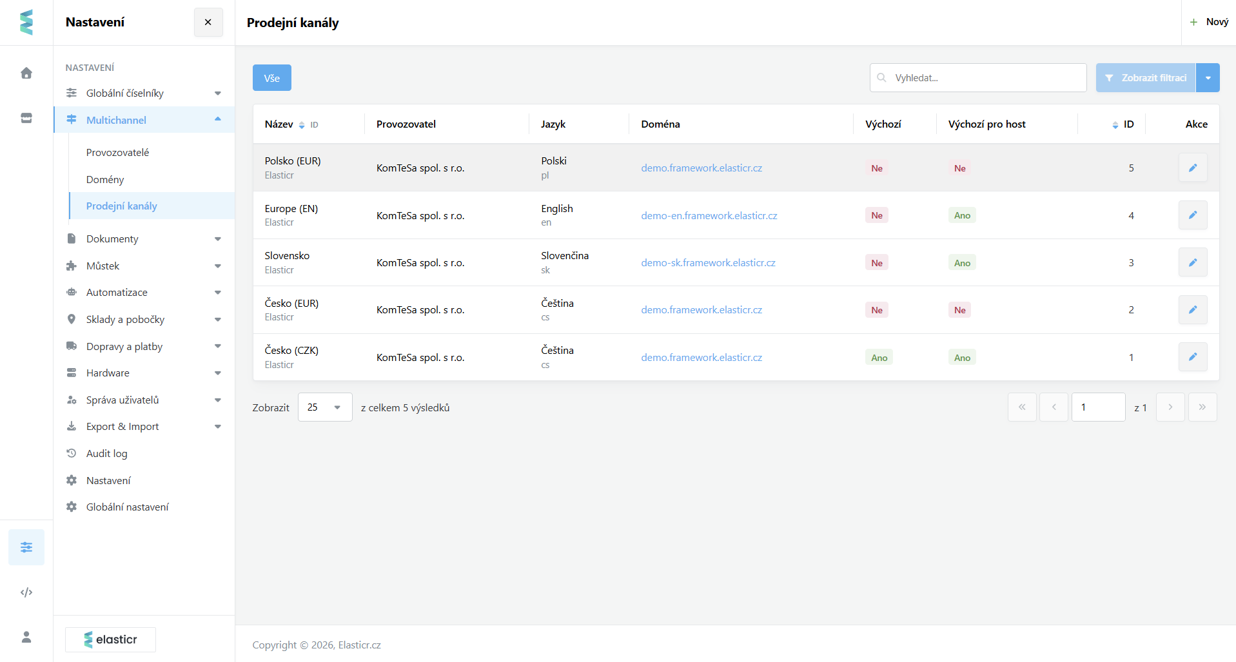Close the Nastavení side panel

[208, 22]
